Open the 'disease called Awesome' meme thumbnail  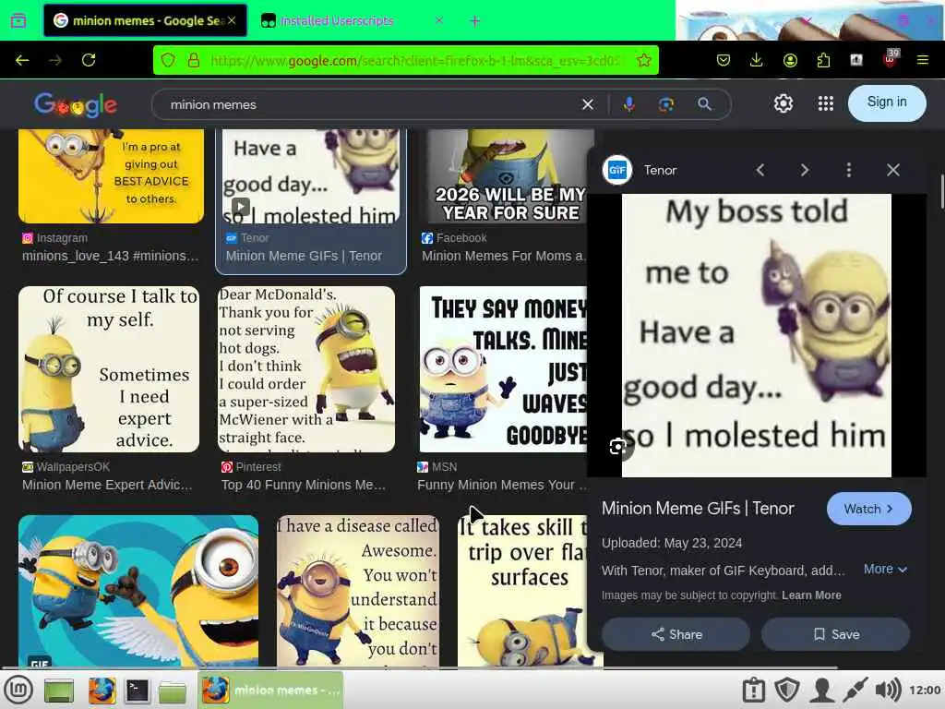point(358,591)
